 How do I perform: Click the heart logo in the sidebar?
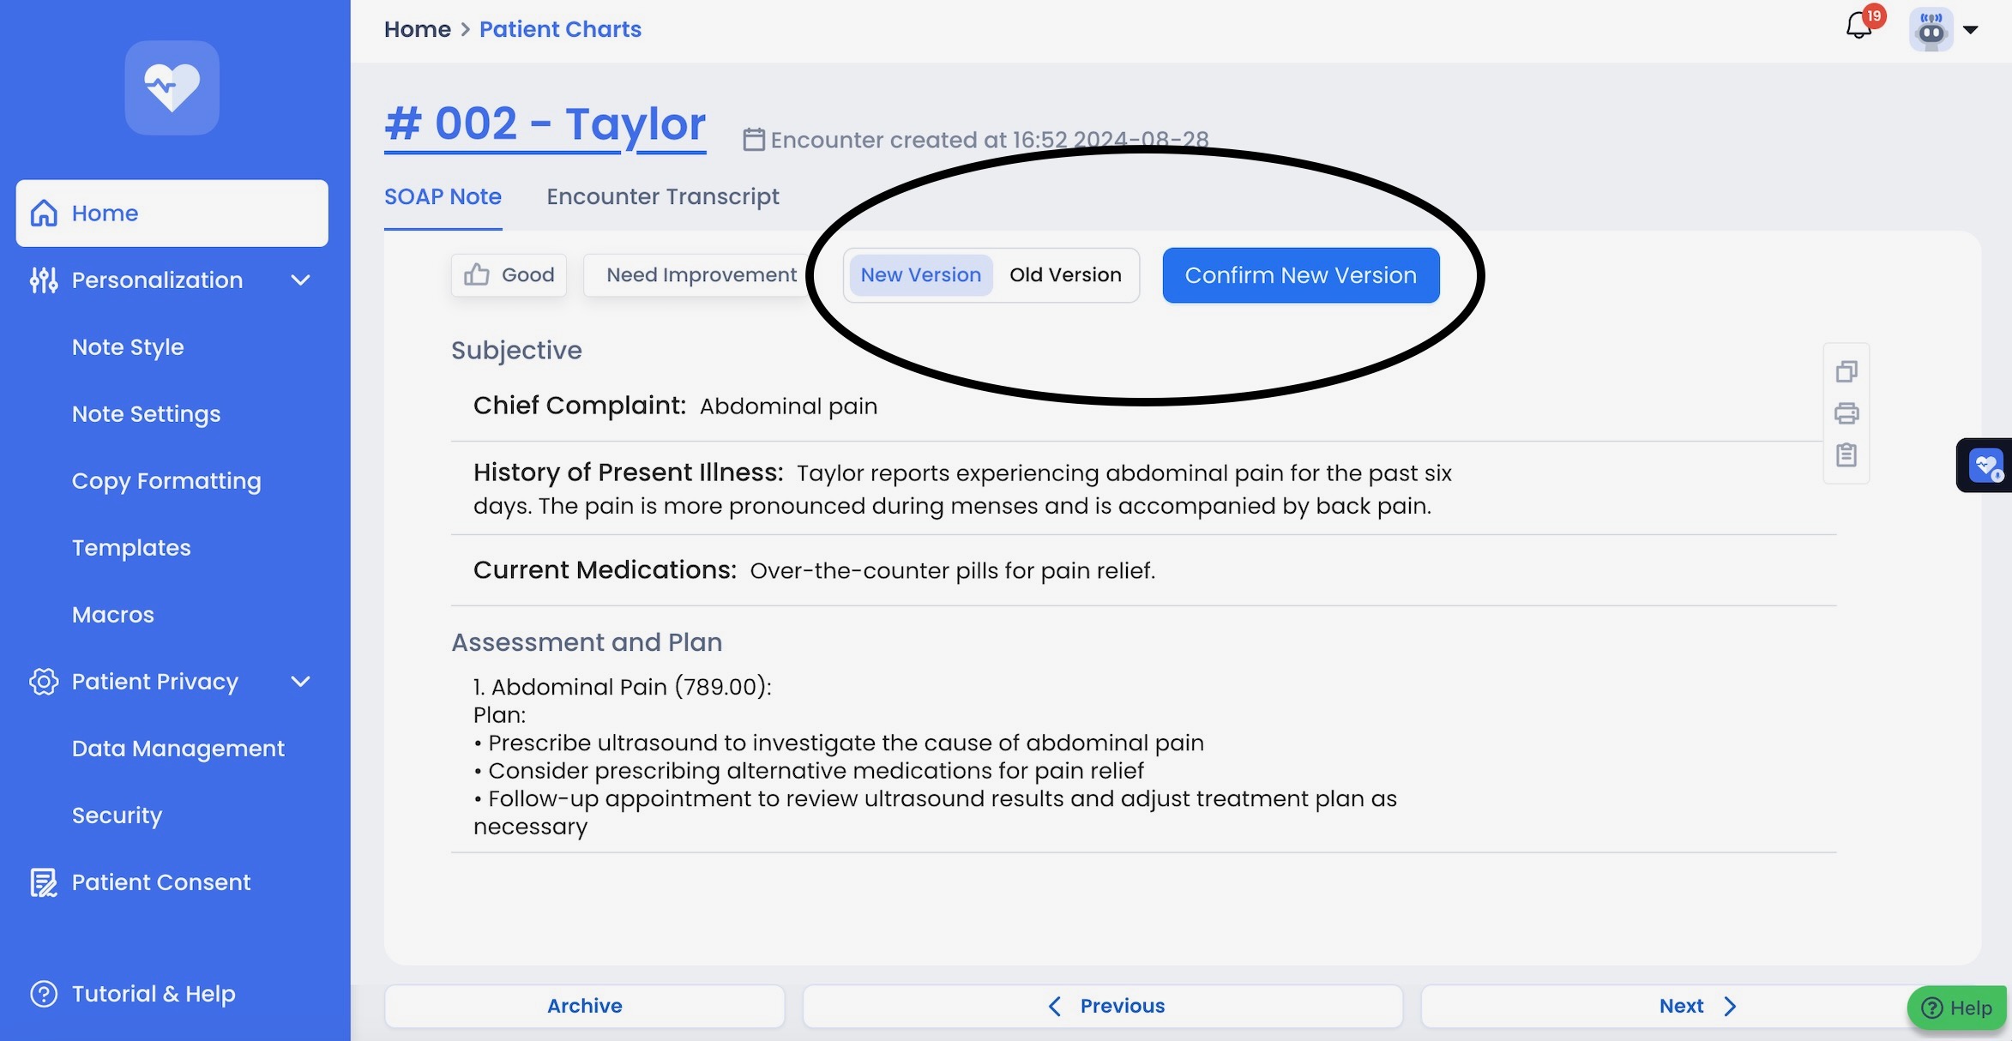172,87
